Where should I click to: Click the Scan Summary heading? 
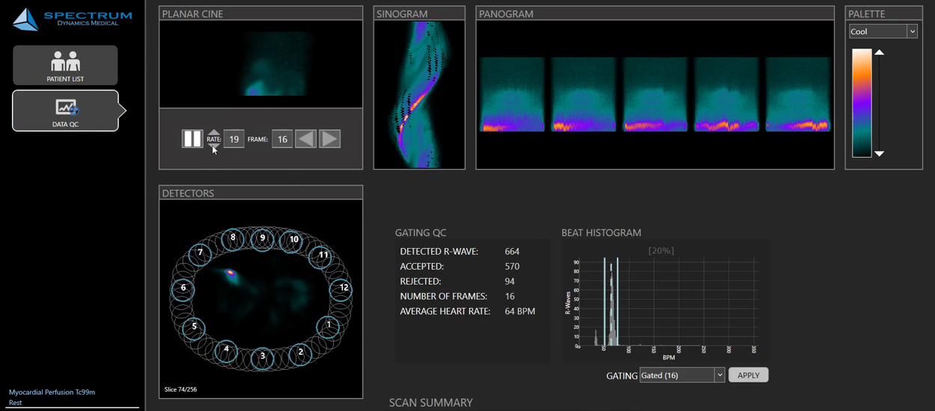(430, 403)
